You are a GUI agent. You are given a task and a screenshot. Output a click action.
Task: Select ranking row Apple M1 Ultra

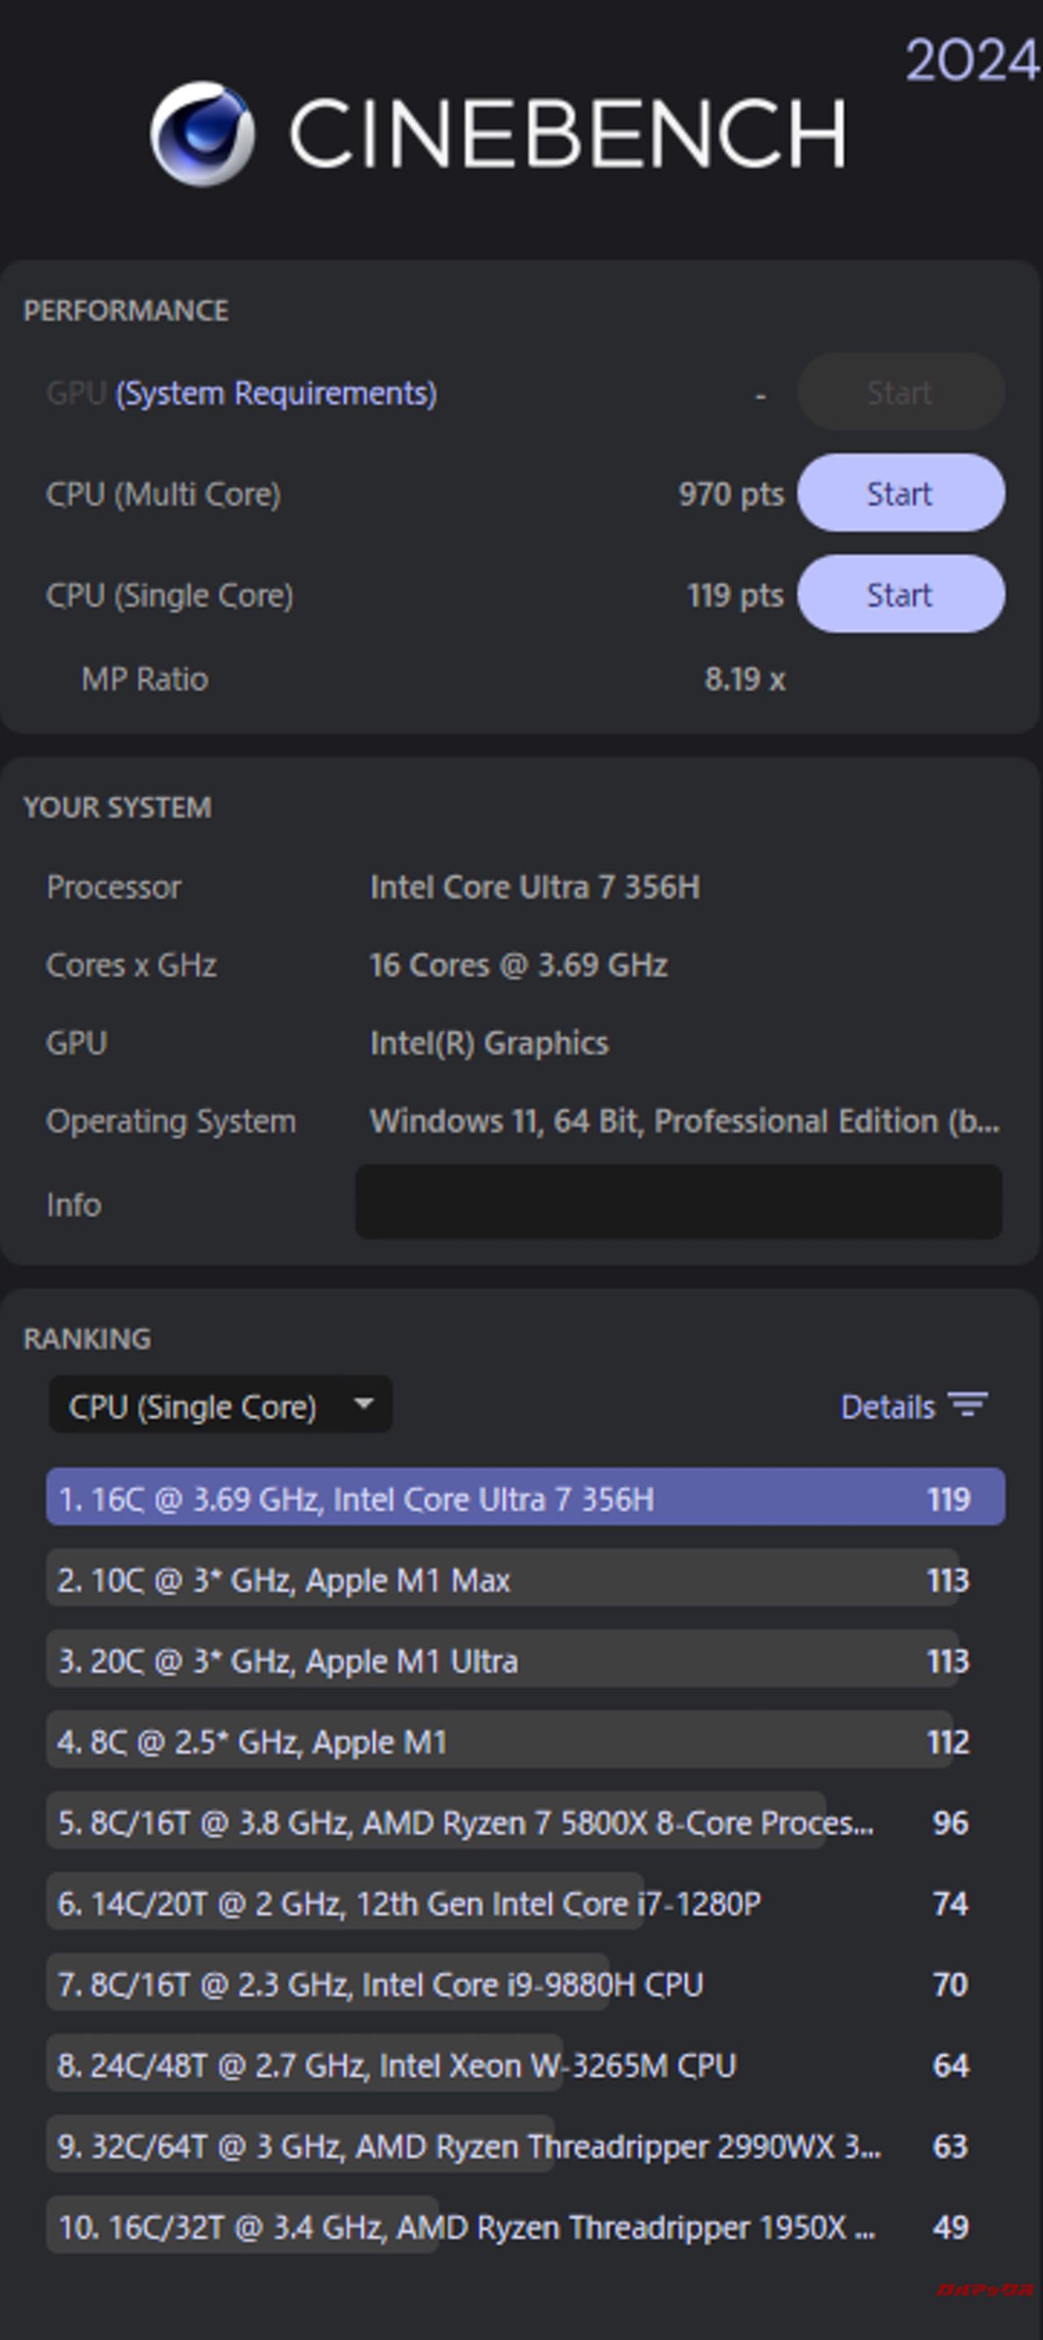tap(525, 1660)
